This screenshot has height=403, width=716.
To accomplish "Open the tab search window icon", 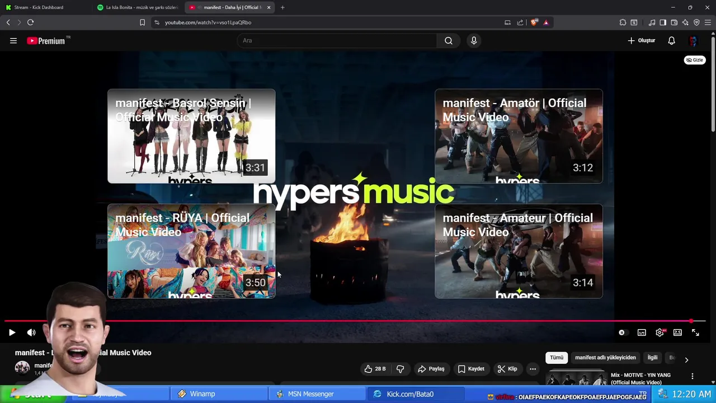I will pyautogui.click(x=634, y=22).
